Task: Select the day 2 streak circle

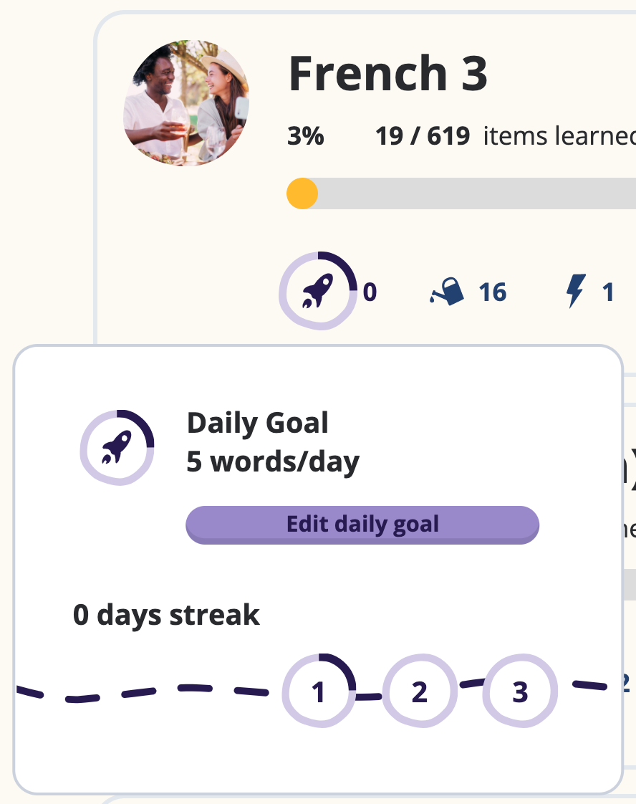Action: click(x=420, y=691)
